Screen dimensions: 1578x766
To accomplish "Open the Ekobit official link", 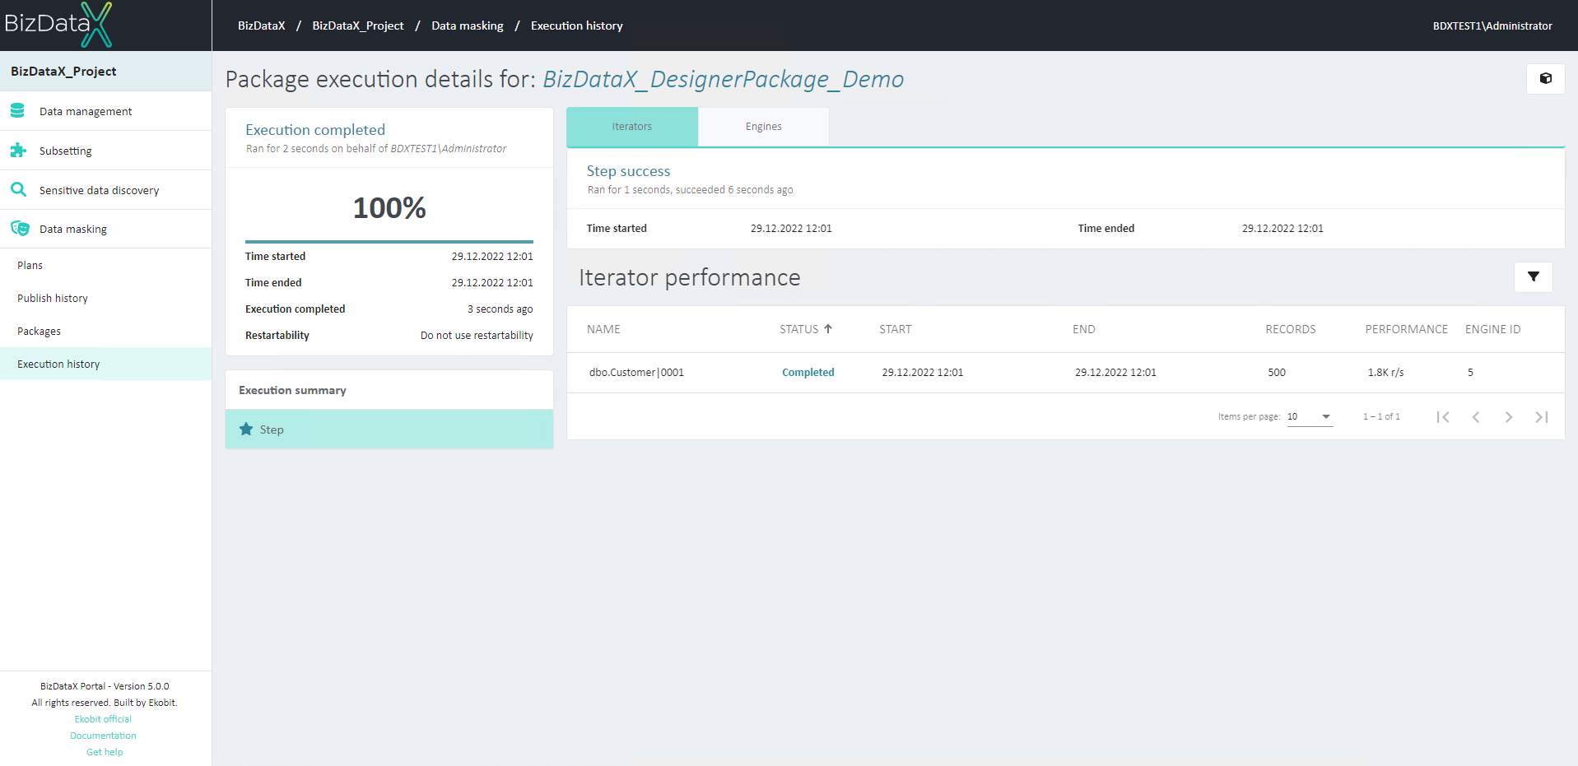I will pos(103,719).
